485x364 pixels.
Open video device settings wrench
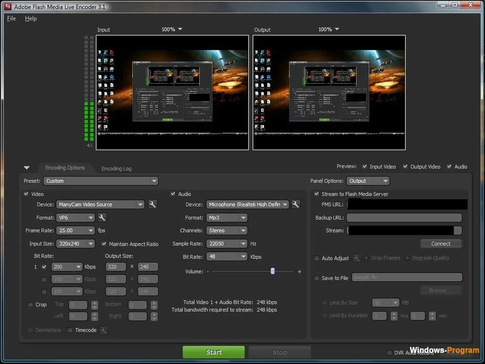[x=152, y=204]
